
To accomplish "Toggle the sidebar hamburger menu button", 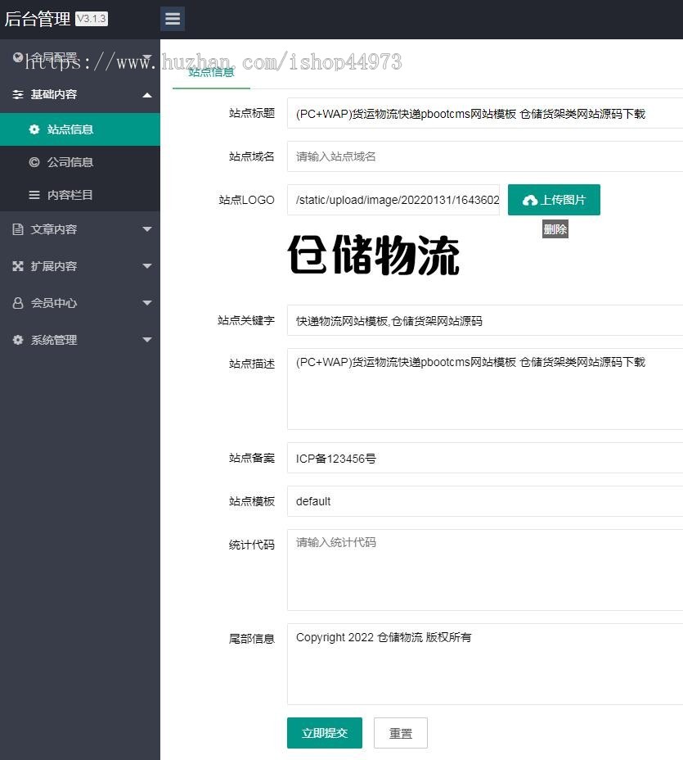I will coord(173,19).
